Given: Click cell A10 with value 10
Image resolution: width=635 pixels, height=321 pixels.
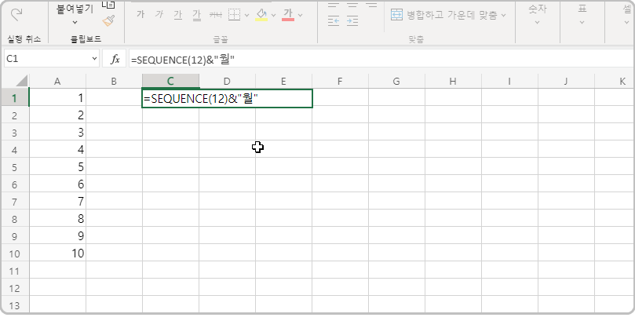Looking at the screenshot, I should pos(57,254).
